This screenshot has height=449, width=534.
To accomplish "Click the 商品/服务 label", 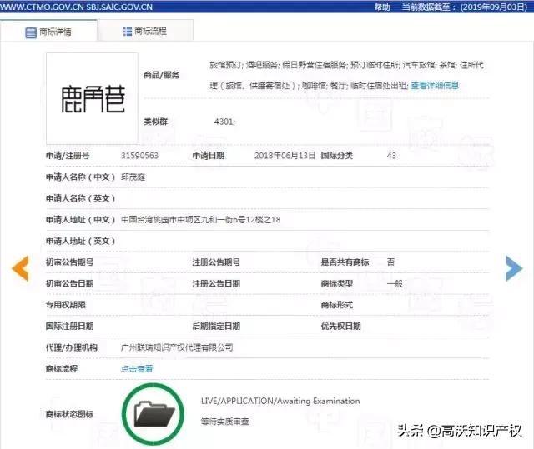I will 161,75.
